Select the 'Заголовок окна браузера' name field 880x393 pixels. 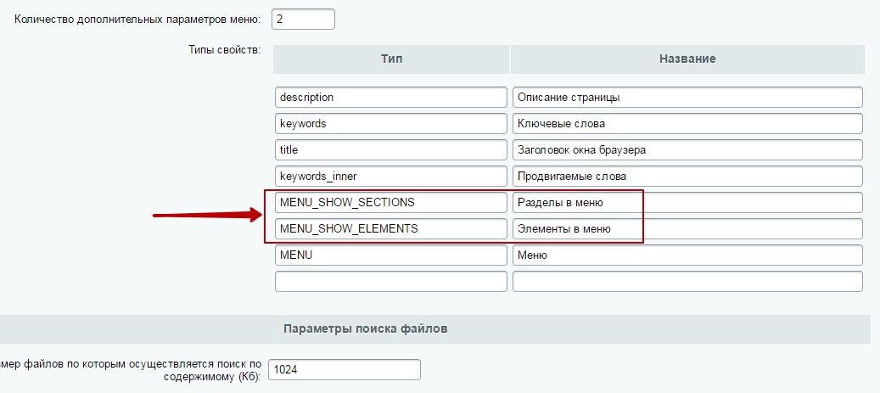687,150
